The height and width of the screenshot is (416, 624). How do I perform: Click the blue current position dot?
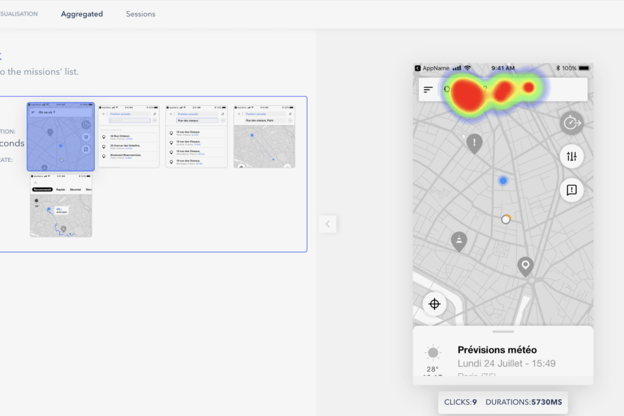click(x=502, y=181)
